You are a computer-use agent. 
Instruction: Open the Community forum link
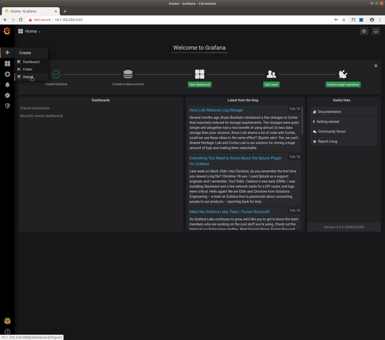coord(344,132)
